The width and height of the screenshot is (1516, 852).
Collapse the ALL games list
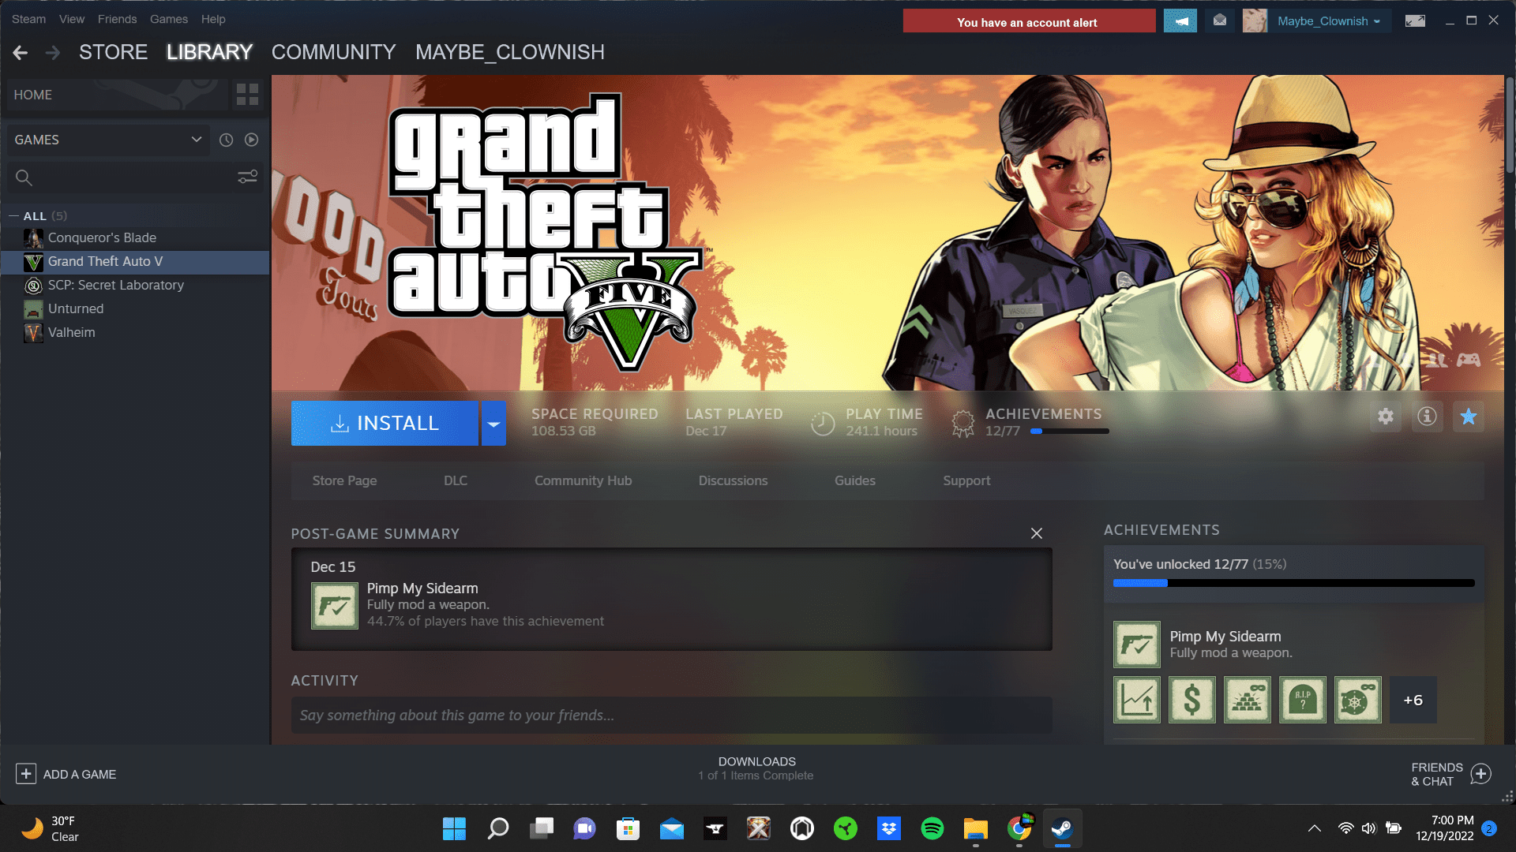pyautogui.click(x=13, y=215)
